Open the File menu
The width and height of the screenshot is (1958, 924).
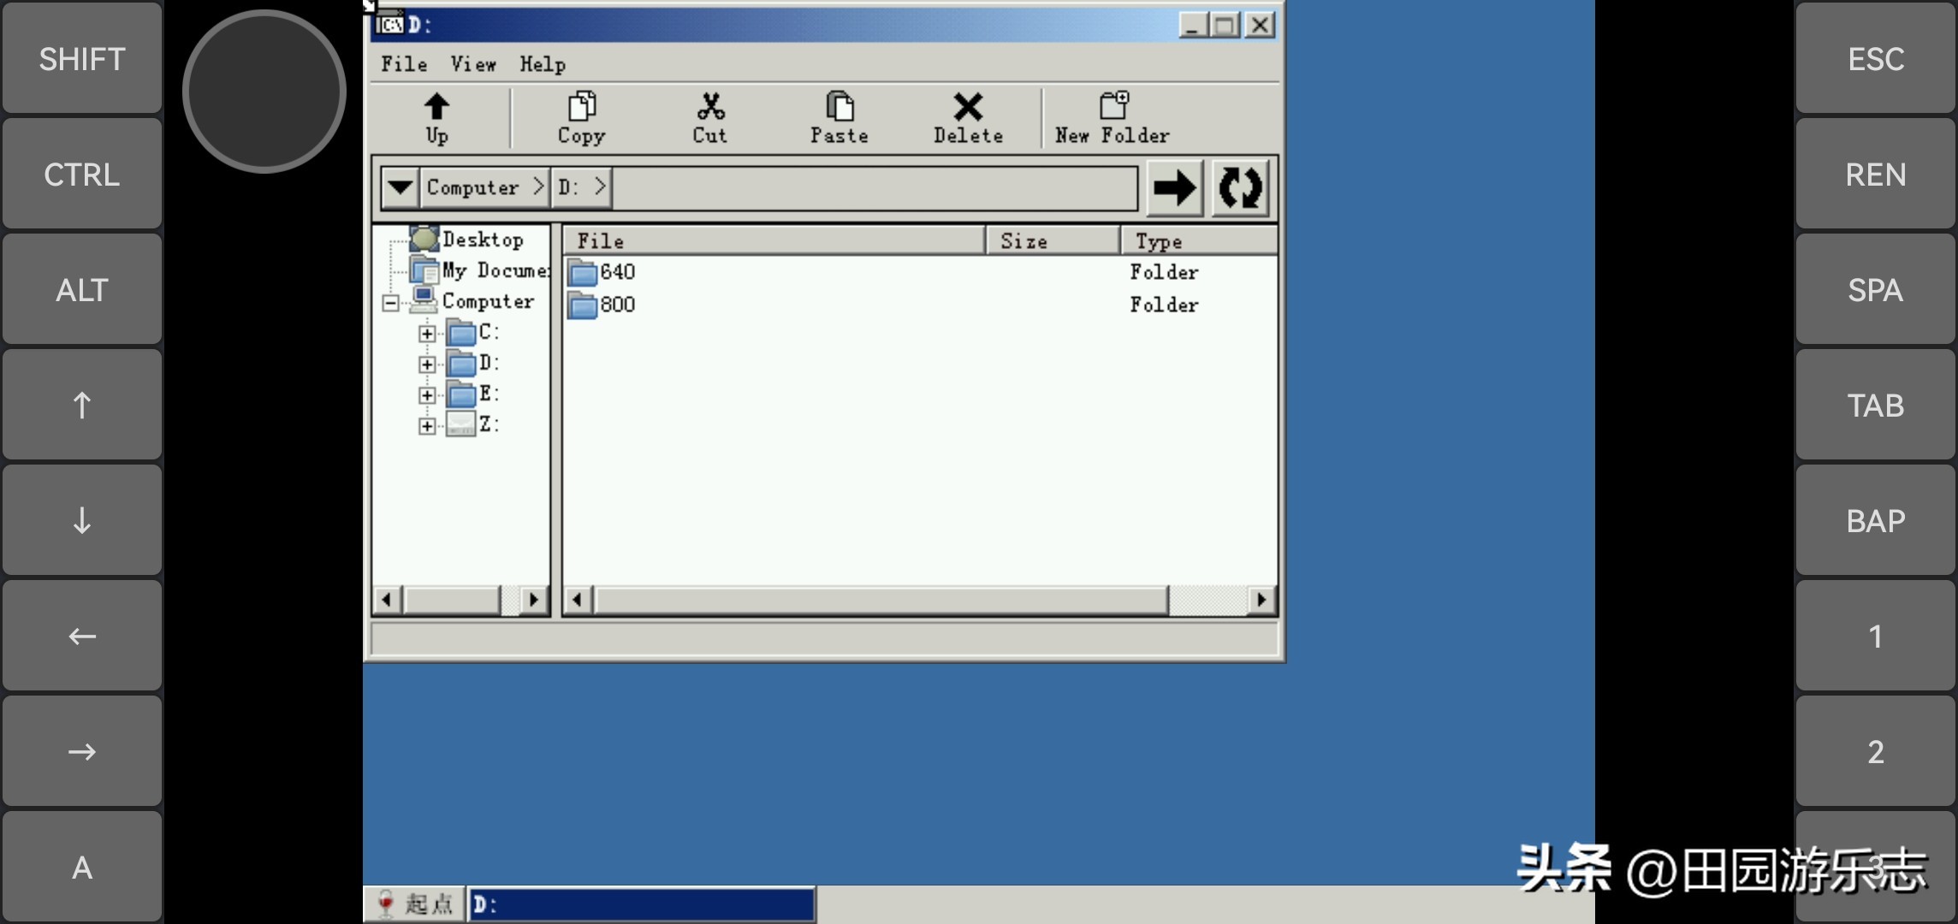coord(403,64)
